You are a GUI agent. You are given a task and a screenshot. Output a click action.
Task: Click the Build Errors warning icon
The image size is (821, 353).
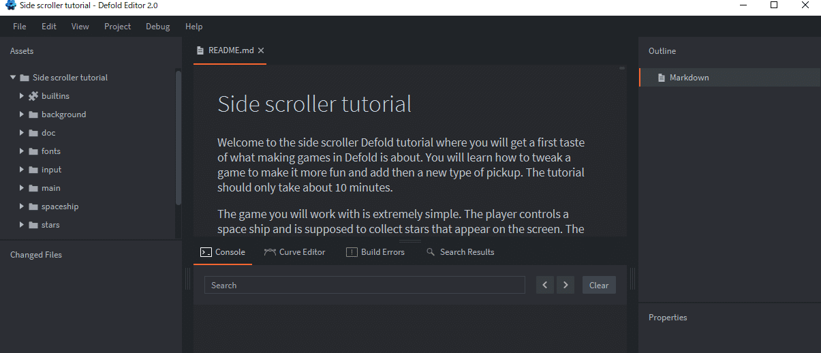point(352,252)
